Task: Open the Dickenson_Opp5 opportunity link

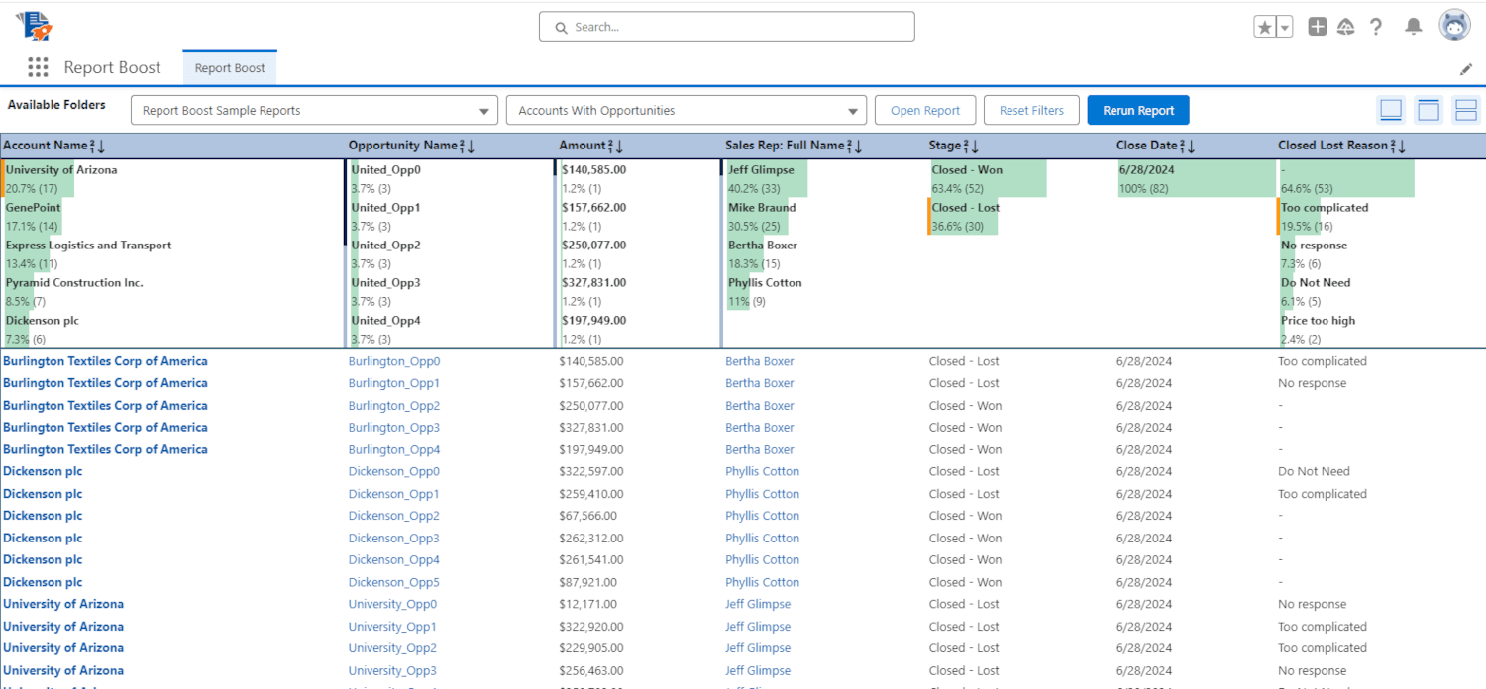Action: (x=394, y=582)
